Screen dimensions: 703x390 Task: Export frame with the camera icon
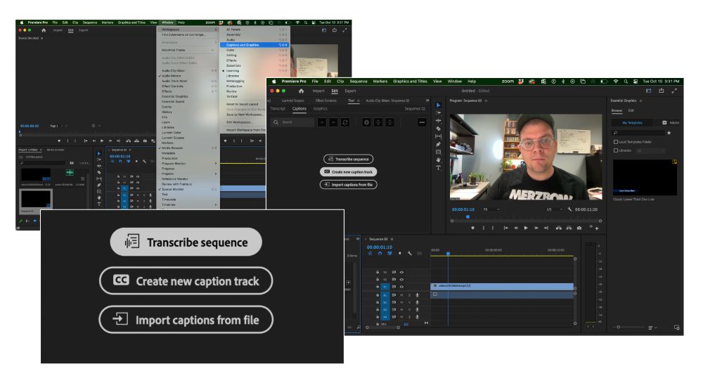click(x=579, y=228)
